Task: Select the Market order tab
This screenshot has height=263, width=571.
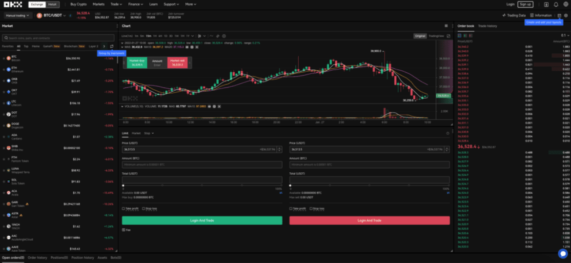Action: (x=136, y=133)
